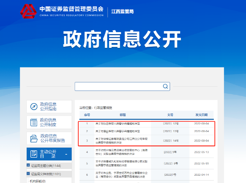Select 机构职能(0) tree item
Viewport: 246px width, 183px height.
pyautogui.click(x=37, y=181)
